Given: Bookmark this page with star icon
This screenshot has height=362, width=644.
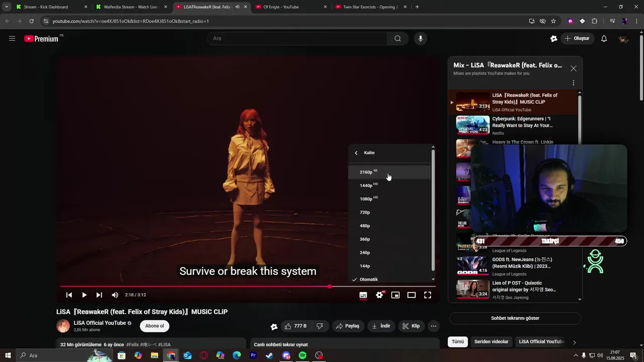Looking at the screenshot, I should [553, 21].
